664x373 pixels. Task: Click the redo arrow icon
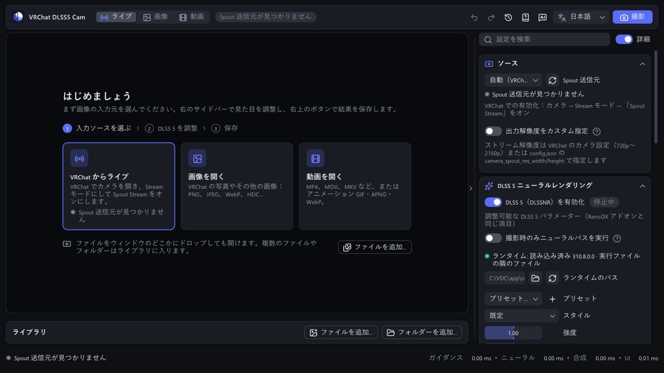coord(492,17)
